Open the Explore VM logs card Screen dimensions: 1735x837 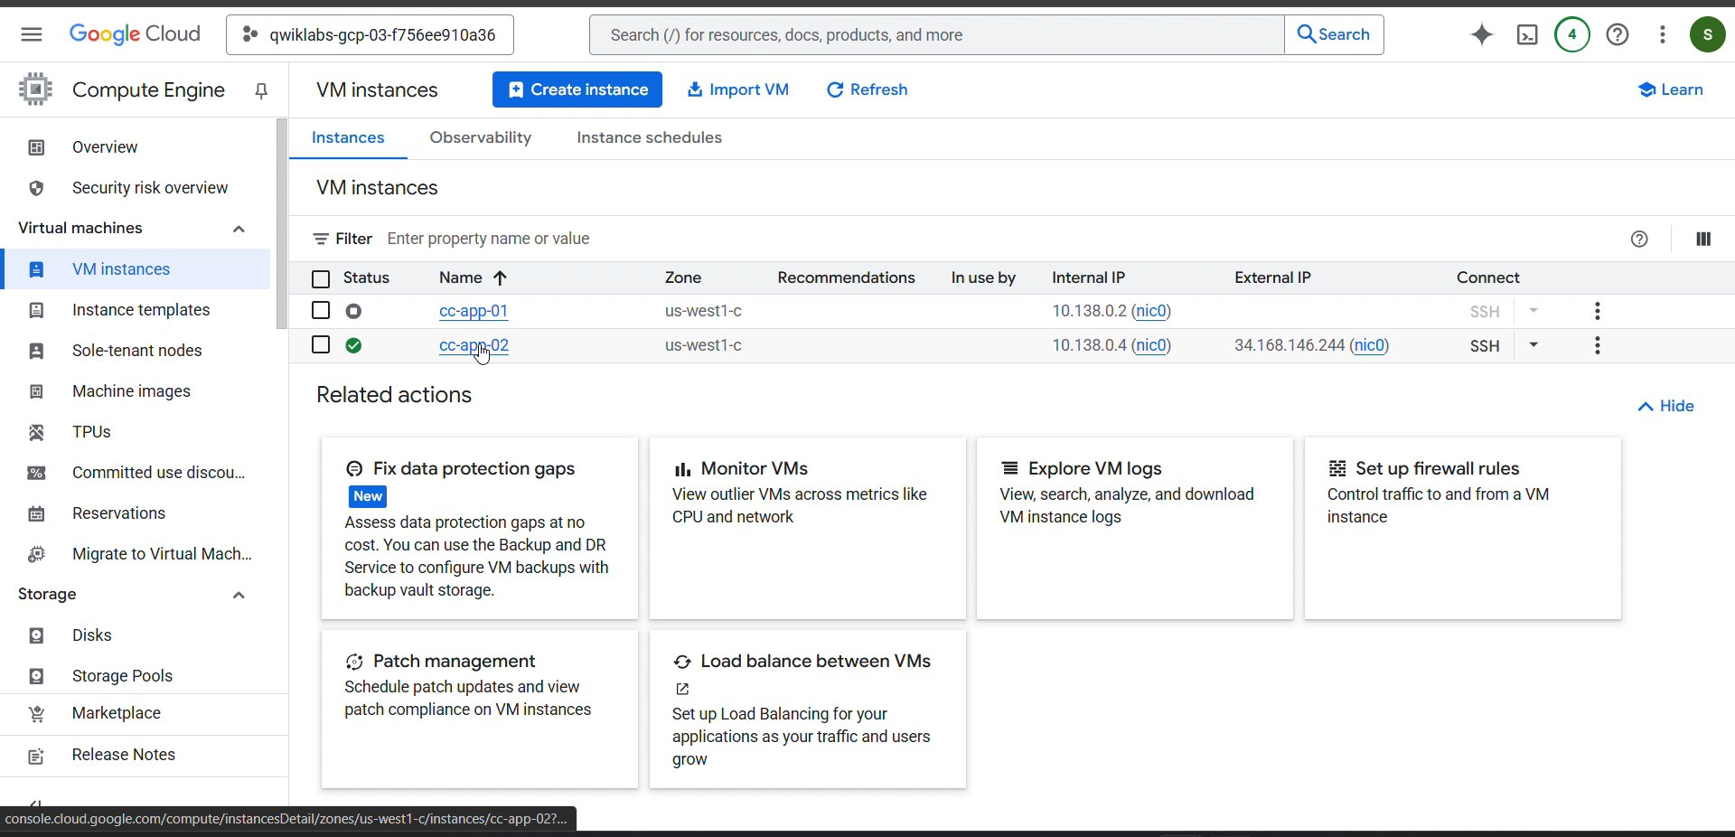click(x=1135, y=529)
